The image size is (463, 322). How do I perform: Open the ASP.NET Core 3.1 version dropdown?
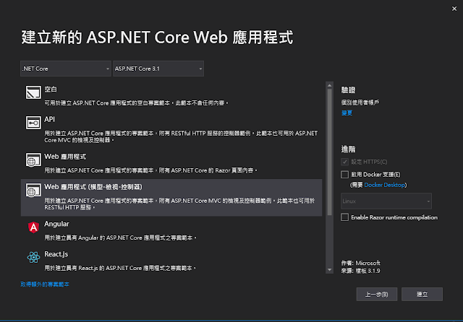point(158,69)
